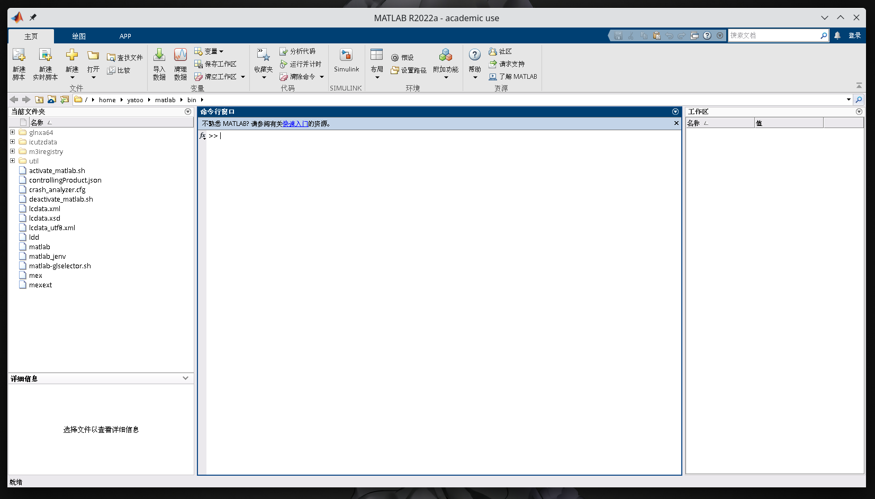The image size is (875, 499).
Task: Click the Open (打开) folder icon
Action: 93,55
